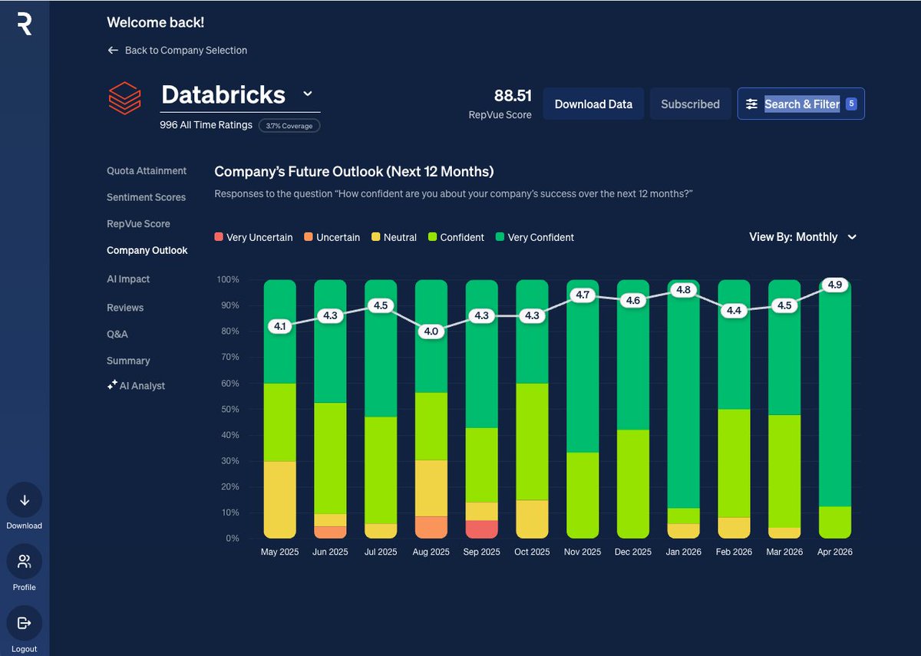This screenshot has height=656, width=921.
Task: Click the Apr 2026 bar
Action: point(835,408)
